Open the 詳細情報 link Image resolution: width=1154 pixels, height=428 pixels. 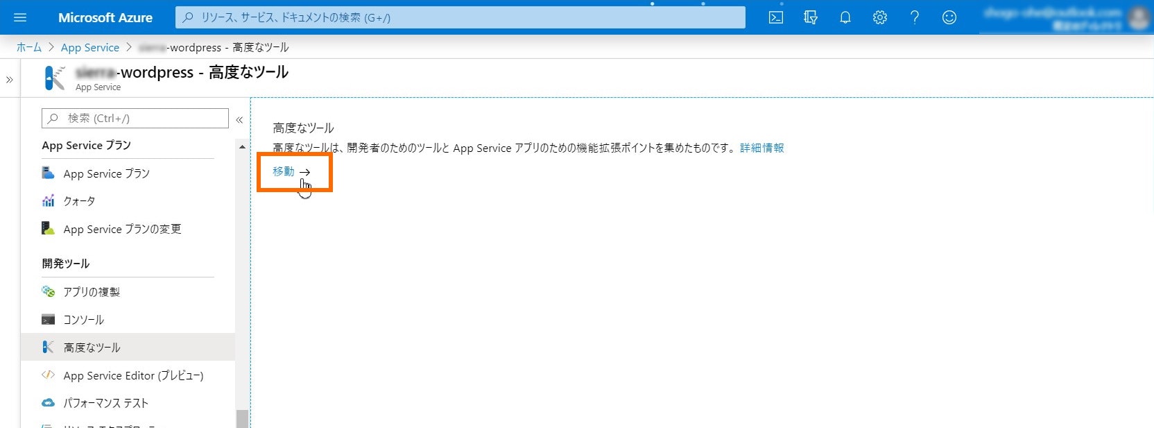(762, 148)
